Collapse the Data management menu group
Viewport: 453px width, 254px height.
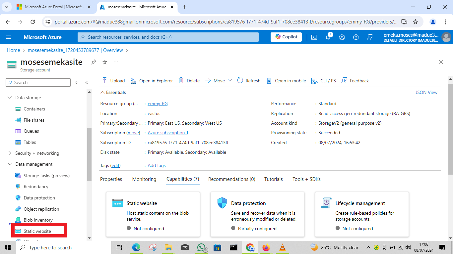click(x=9, y=164)
